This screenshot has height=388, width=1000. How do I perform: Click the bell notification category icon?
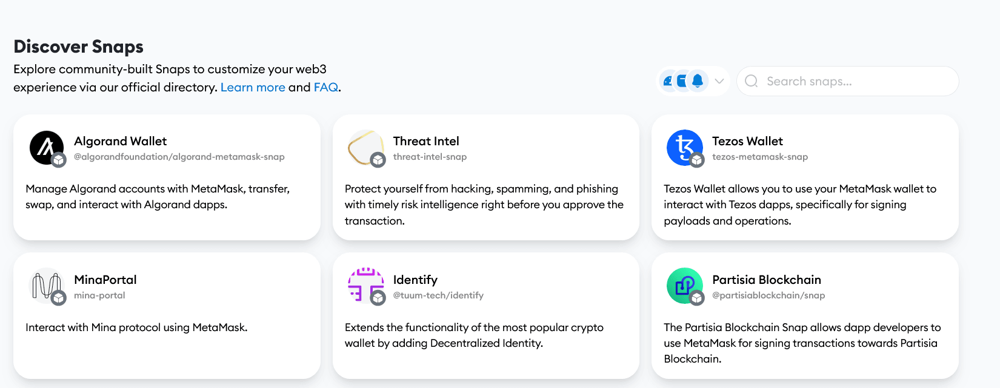coord(698,81)
